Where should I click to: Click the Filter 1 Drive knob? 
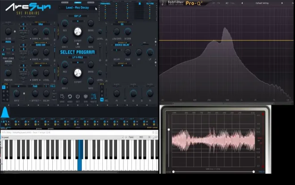91,23
